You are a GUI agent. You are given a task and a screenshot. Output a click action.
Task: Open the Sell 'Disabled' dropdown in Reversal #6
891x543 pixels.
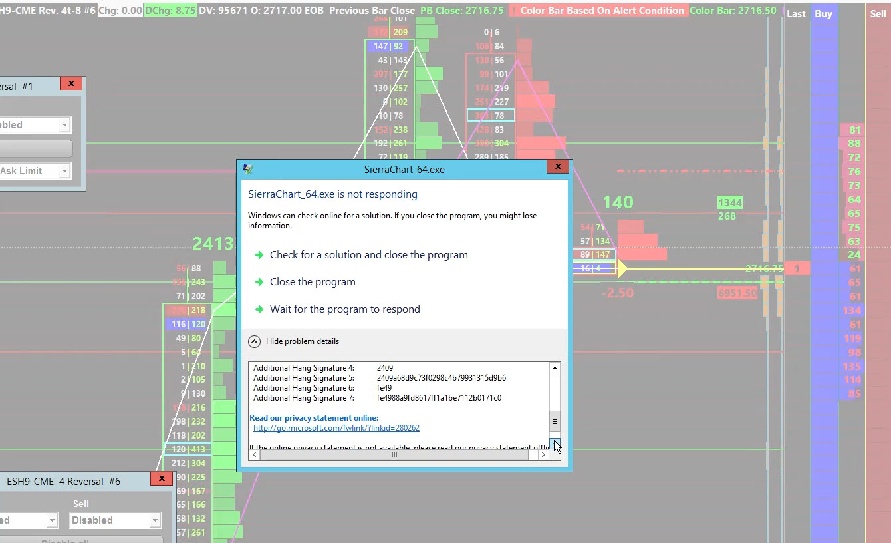click(x=116, y=520)
